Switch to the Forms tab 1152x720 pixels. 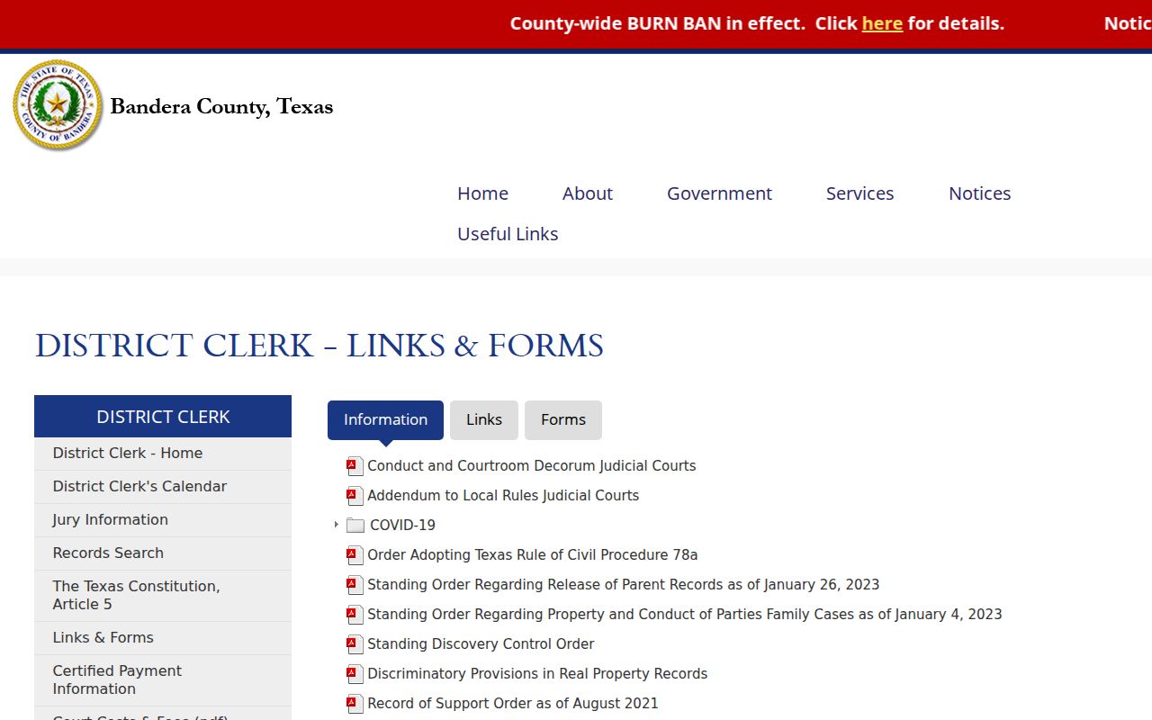[x=563, y=420]
